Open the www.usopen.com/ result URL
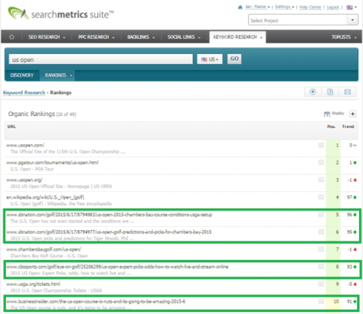This screenshot has height=314, width=363. pos(25,145)
